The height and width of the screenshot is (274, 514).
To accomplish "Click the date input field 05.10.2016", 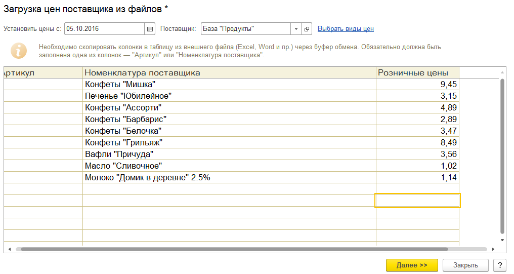I will [104, 29].
